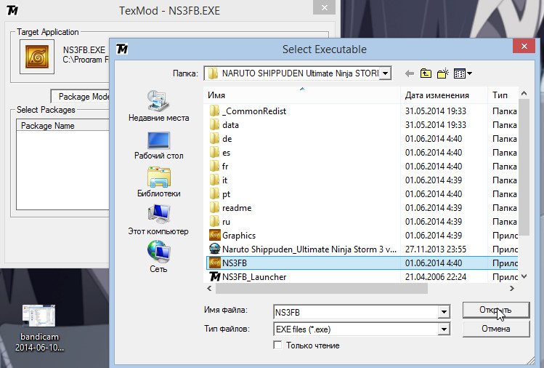Open This PC (Этот компьютер)
Screen dimensions: 544x368
(x=158, y=220)
